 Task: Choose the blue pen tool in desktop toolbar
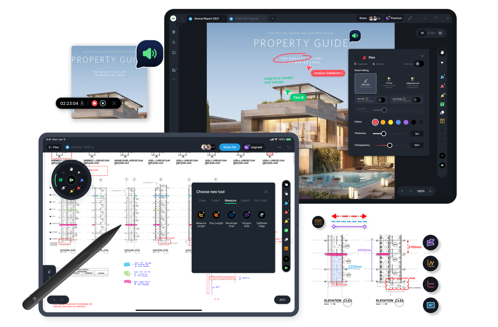click(442, 77)
